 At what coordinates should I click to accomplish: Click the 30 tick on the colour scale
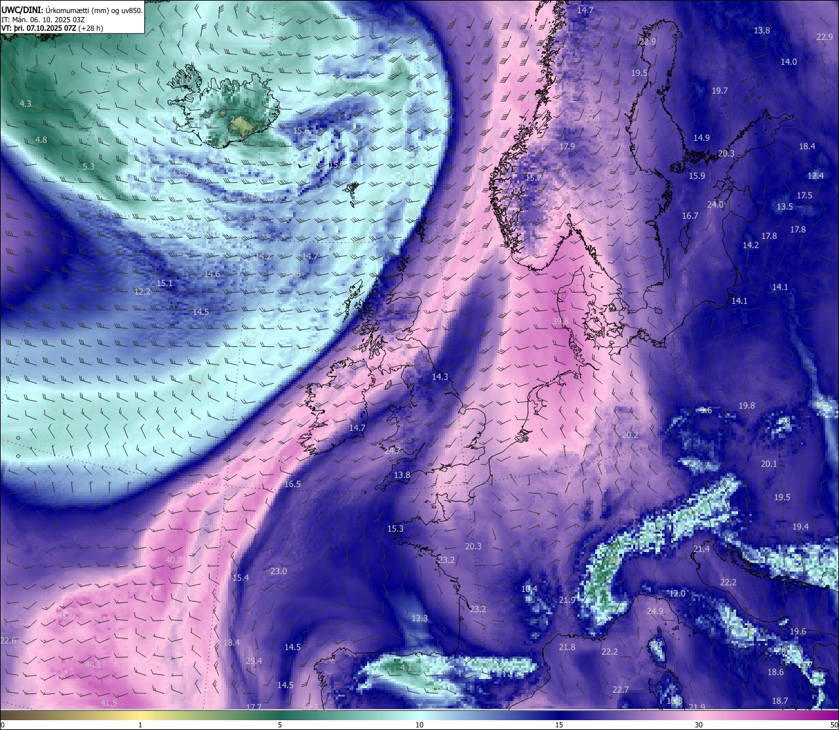click(699, 725)
